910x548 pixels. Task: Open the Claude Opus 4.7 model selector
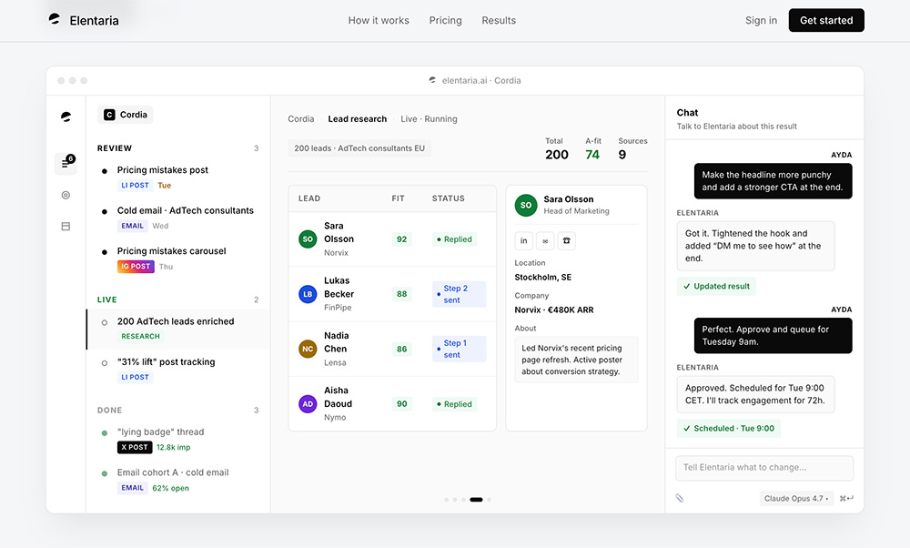point(796,498)
